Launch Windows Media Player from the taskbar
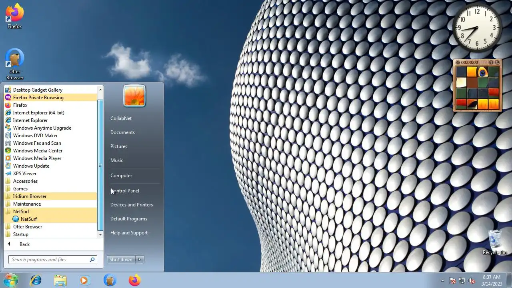Viewport: 512px width, 288px height. click(84, 280)
